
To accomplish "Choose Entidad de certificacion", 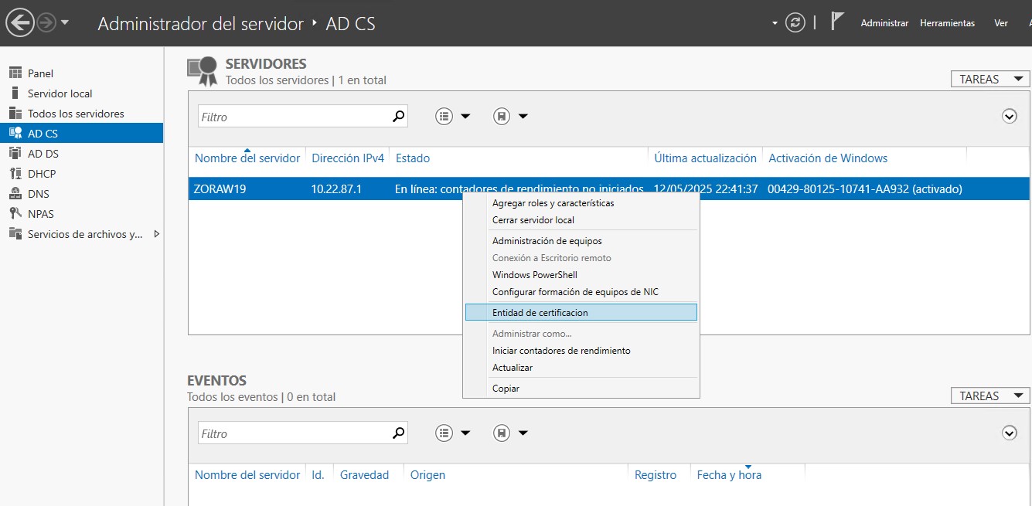I will click(x=581, y=312).
